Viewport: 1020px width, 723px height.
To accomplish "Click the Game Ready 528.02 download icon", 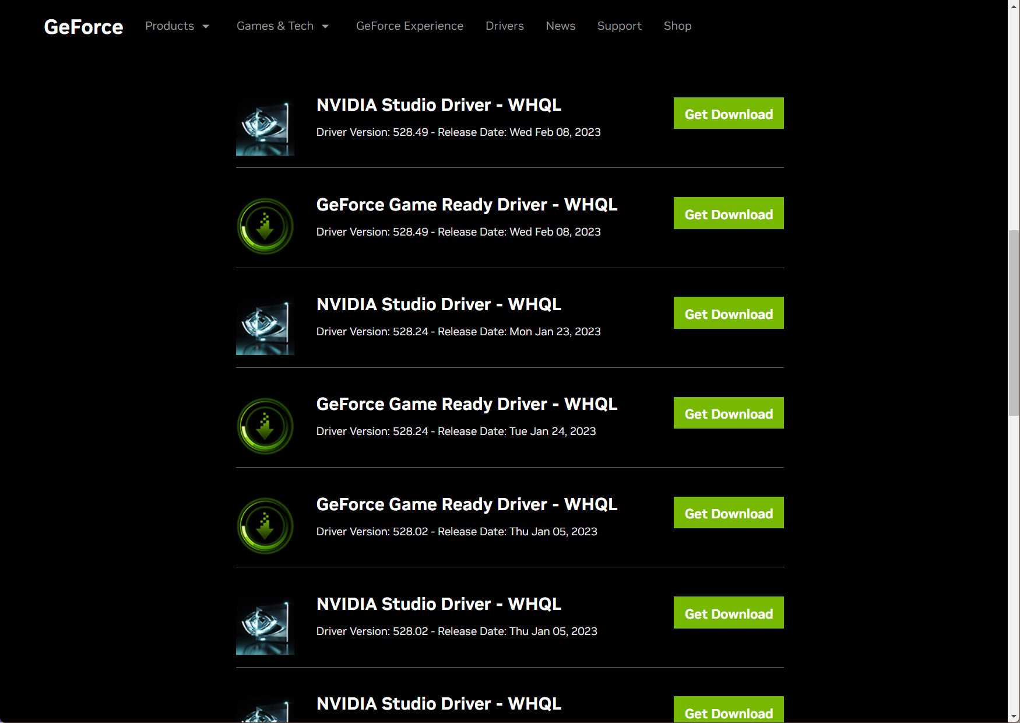I will (x=265, y=525).
